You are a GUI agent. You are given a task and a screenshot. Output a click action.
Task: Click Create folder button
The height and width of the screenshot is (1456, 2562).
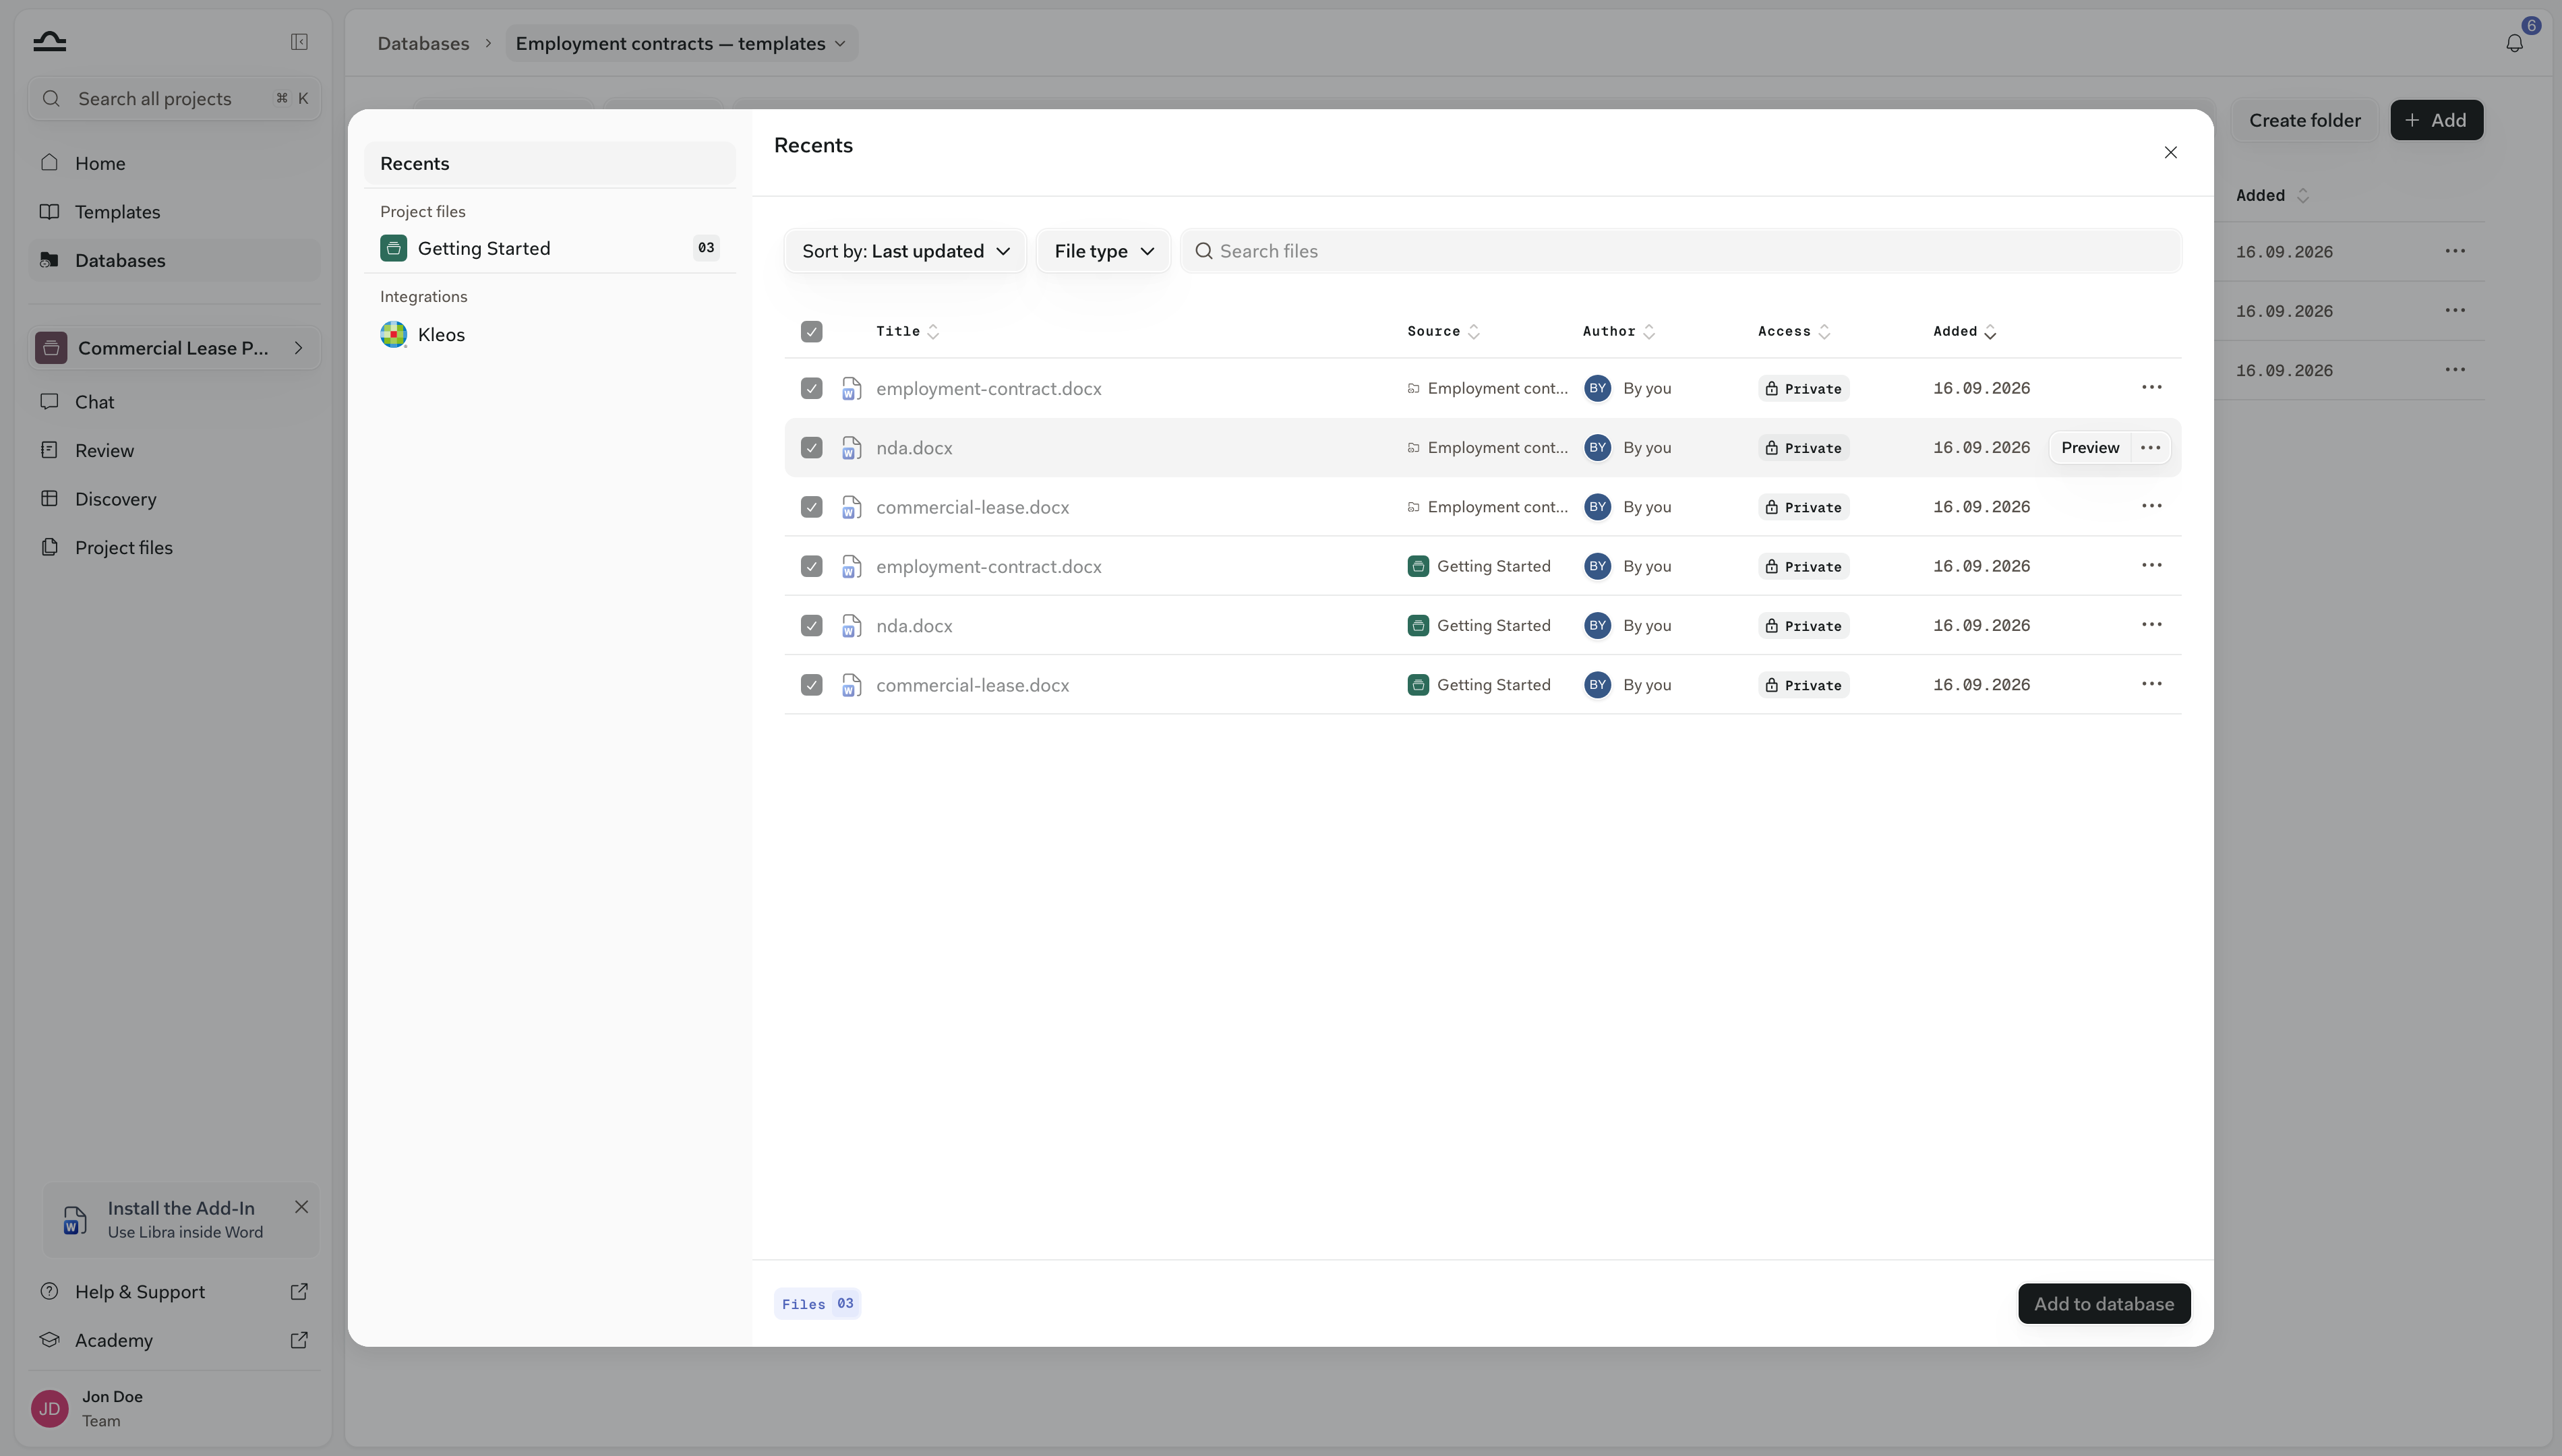click(x=2304, y=120)
